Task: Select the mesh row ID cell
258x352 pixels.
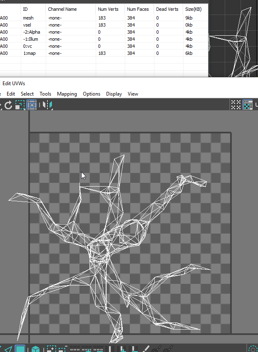Action: click(33, 18)
